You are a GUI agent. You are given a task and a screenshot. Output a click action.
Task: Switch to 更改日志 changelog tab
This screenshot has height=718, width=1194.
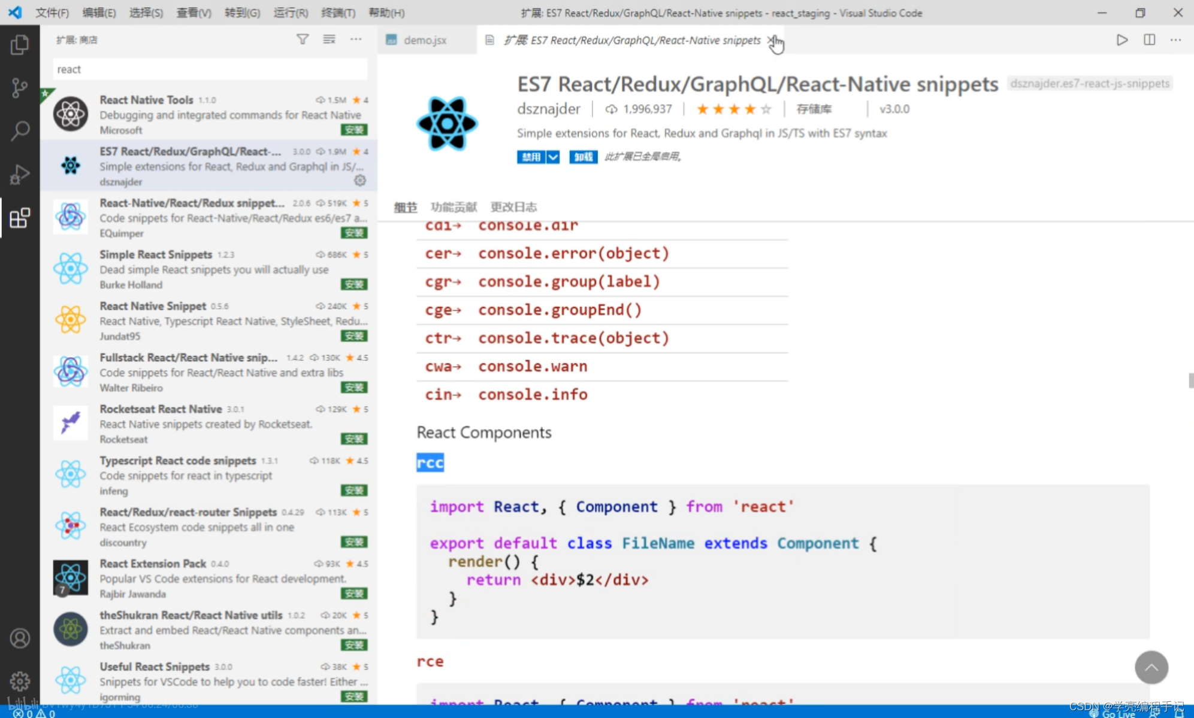click(513, 207)
